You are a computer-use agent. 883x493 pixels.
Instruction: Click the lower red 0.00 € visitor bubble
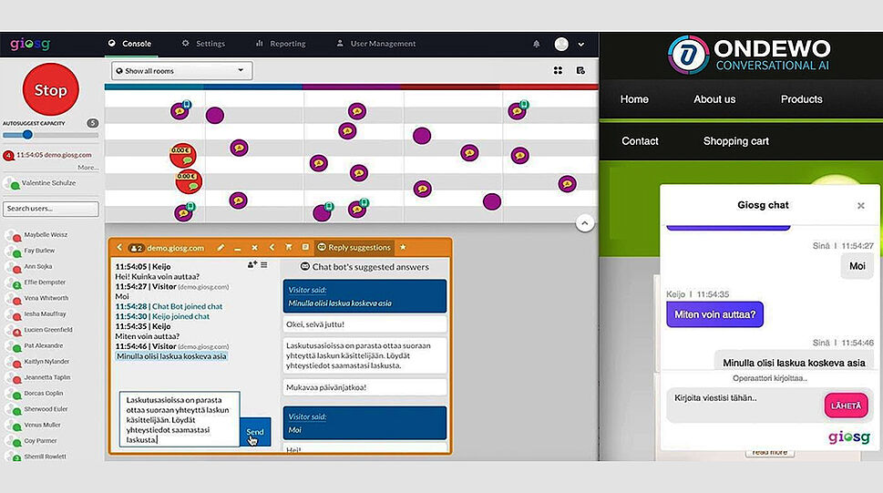coord(188,181)
